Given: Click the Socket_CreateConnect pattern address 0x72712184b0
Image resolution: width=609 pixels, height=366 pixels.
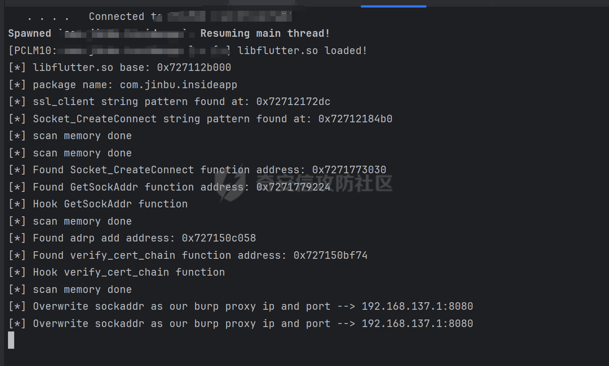Looking at the screenshot, I should click(355, 119).
